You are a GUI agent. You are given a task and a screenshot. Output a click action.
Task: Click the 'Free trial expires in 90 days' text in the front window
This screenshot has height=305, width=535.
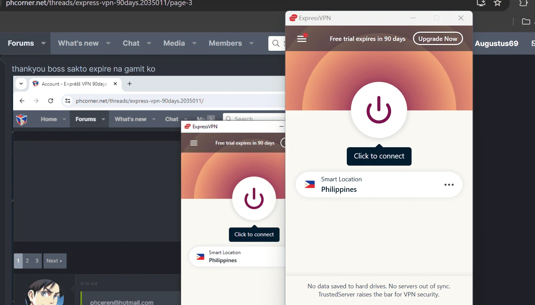pyautogui.click(x=368, y=39)
